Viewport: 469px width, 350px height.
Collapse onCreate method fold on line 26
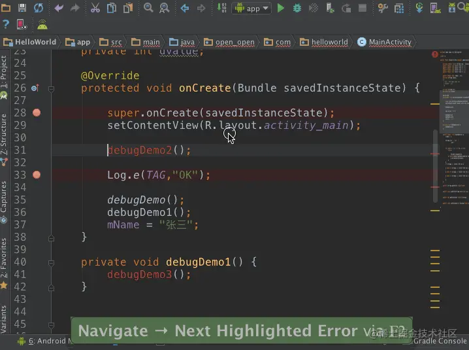[51, 89]
